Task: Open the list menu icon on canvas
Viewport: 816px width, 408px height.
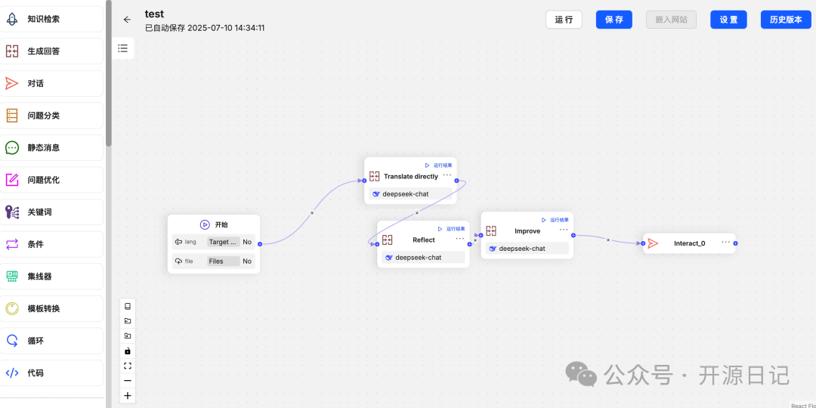Action: pyautogui.click(x=123, y=48)
